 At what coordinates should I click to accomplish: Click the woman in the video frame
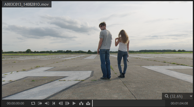pyautogui.click(x=122, y=53)
